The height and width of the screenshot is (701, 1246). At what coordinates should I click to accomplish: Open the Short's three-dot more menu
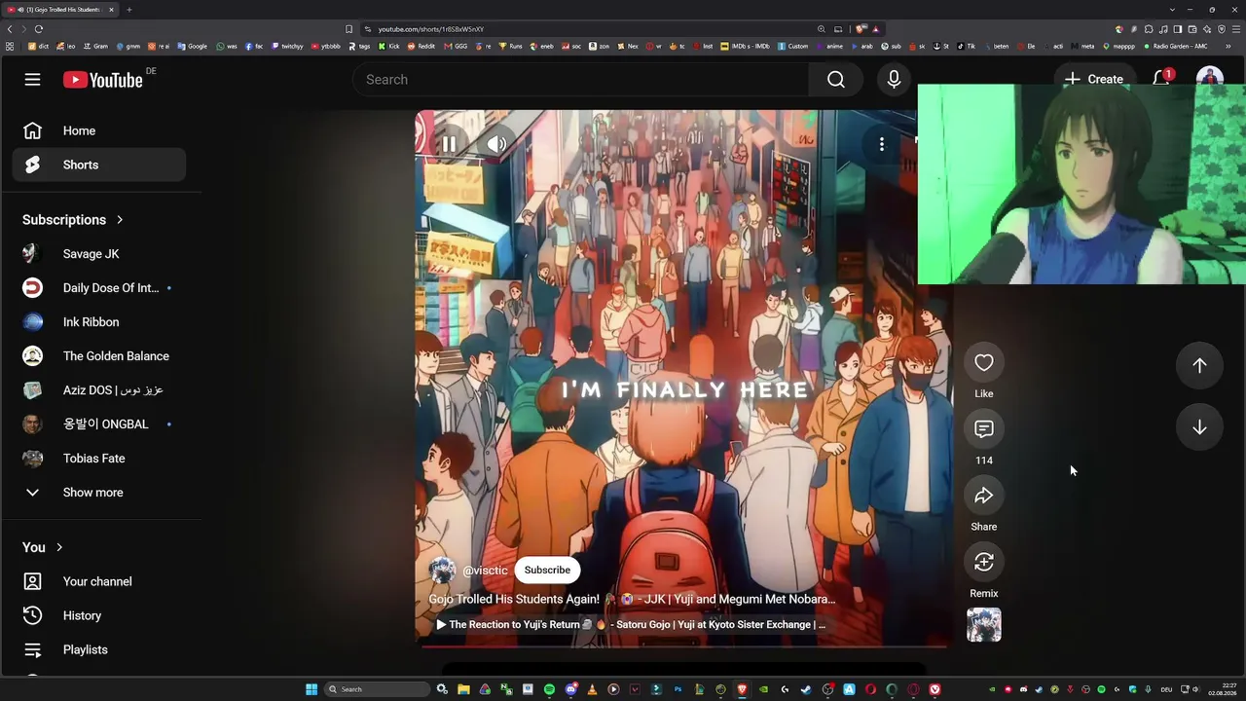[882, 144]
